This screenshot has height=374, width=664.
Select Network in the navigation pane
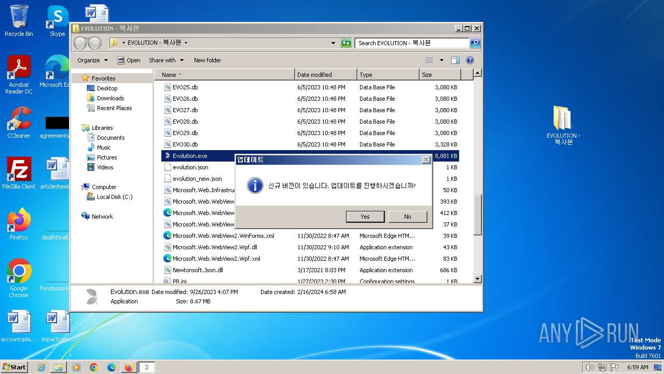coord(102,217)
